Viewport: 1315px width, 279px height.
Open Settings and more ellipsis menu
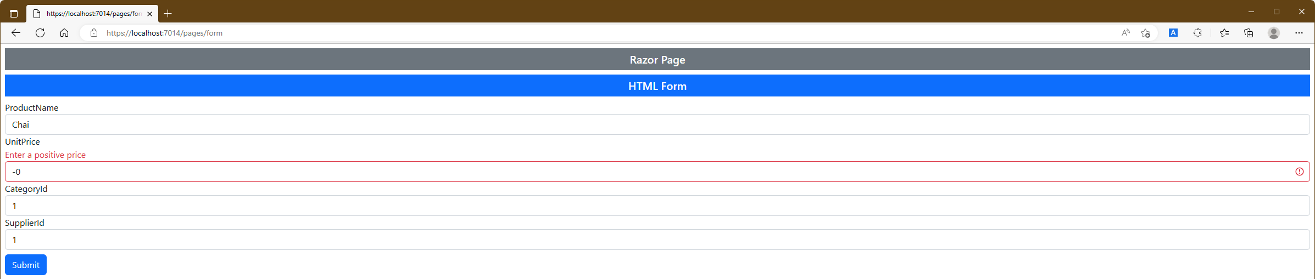pyautogui.click(x=1299, y=33)
